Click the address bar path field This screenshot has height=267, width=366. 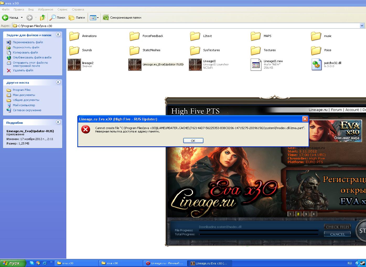coord(186,26)
